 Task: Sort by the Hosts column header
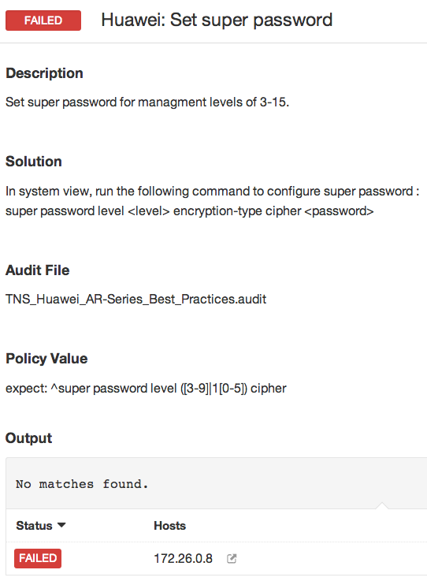[x=169, y=525]
